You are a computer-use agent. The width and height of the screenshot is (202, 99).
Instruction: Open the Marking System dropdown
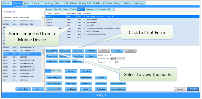tap(118, 59)
